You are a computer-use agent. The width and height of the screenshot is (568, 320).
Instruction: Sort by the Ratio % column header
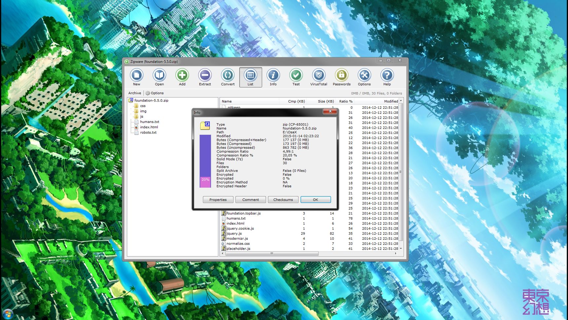(345, 101)
